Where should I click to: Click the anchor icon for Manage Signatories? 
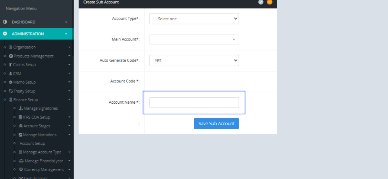tap(21, 108)
